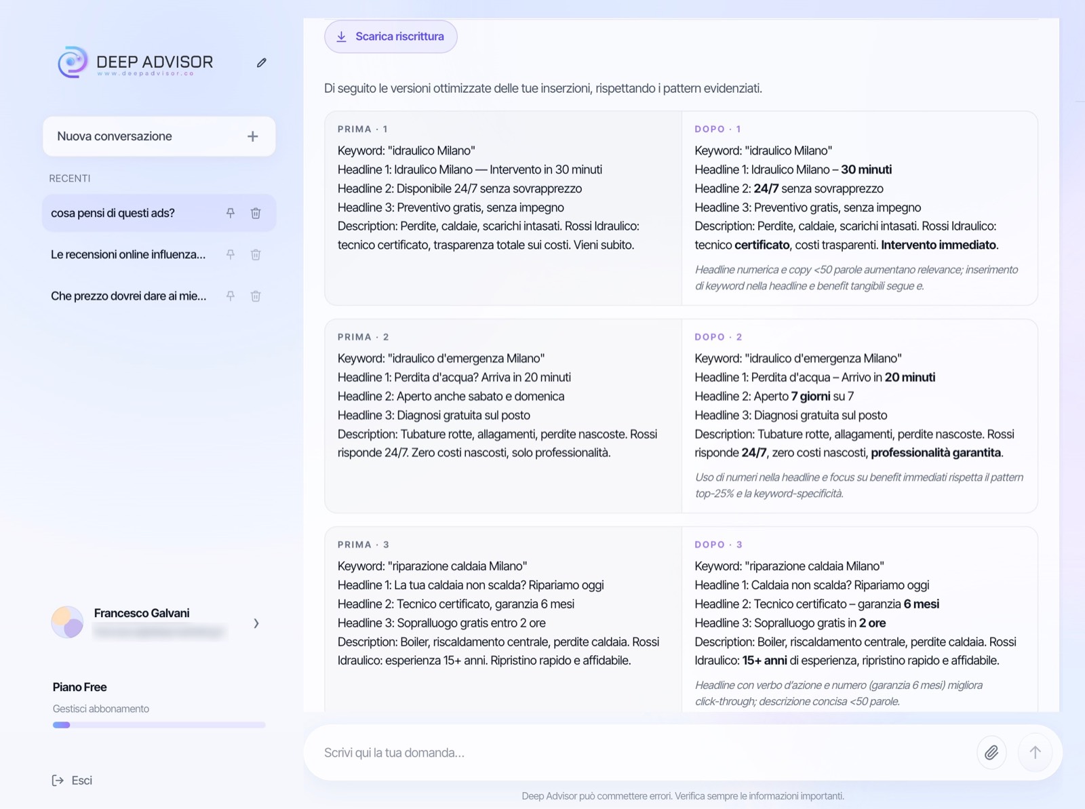1085x809 pixels.
Task: Click the edit pencil icon beside Deep Advisor logo
Action: pos(262,62)
